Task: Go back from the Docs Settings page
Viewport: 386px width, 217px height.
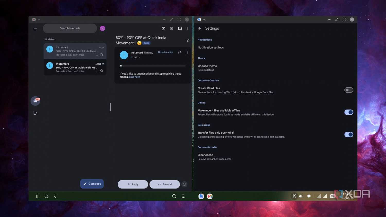Action: 200,29
